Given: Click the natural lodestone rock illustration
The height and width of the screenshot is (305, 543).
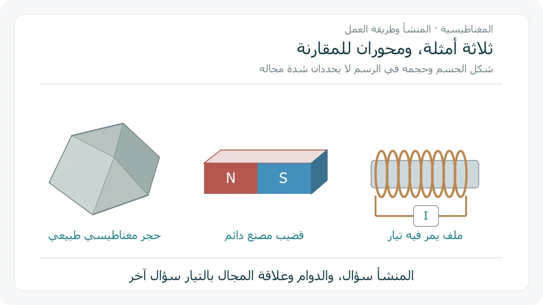Looking at the screenshot, I should click(x=104, y=169).
